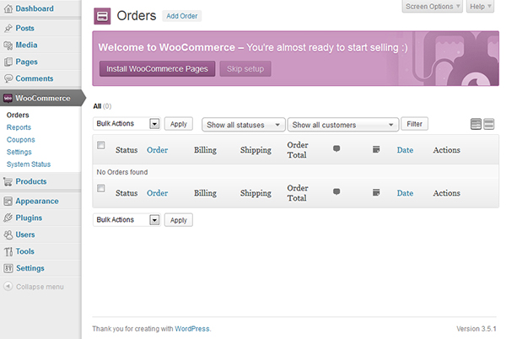Click the Products cart icon in sidebar
The image size is (506, 339).
[x=8, y=181]
